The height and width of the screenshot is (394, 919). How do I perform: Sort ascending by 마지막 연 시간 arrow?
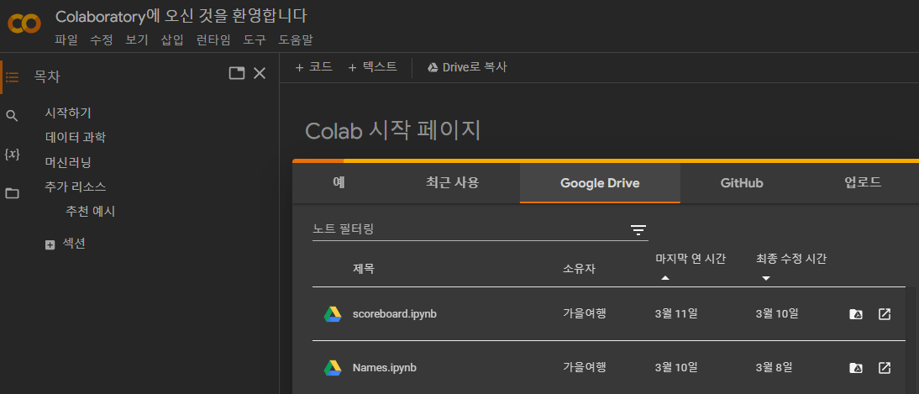point(664,278)
